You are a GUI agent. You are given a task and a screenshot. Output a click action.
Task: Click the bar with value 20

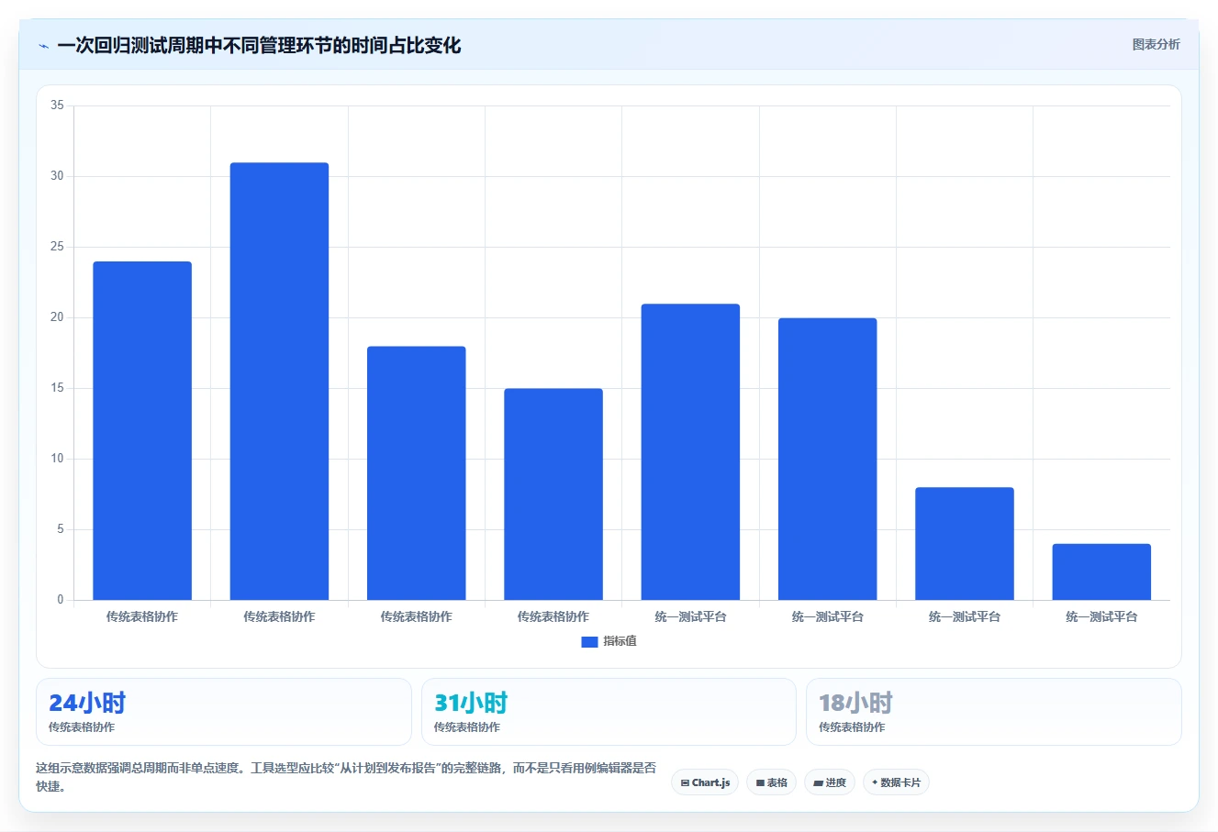[828, 459]
